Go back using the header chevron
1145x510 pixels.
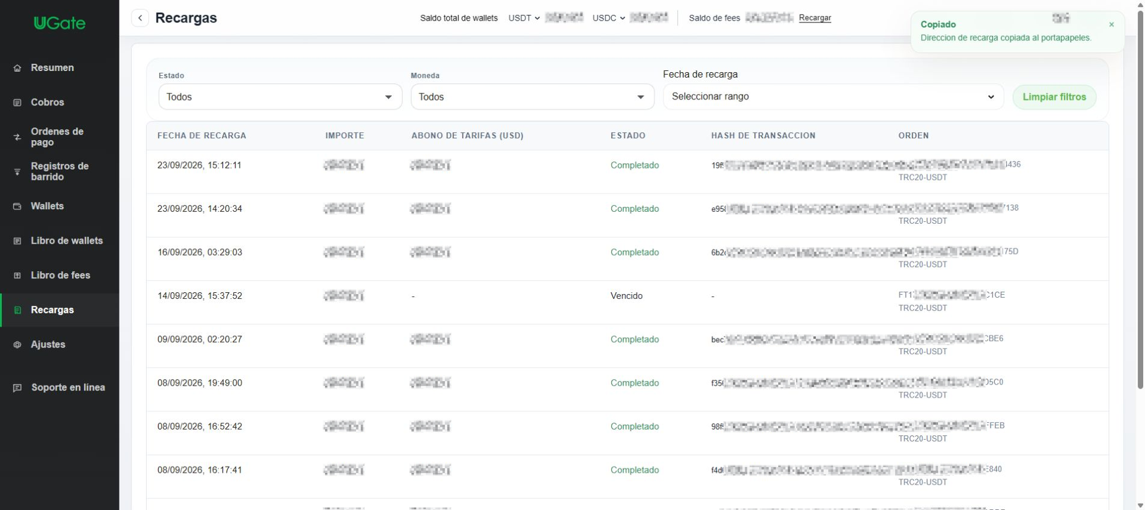tap(140, 18)
